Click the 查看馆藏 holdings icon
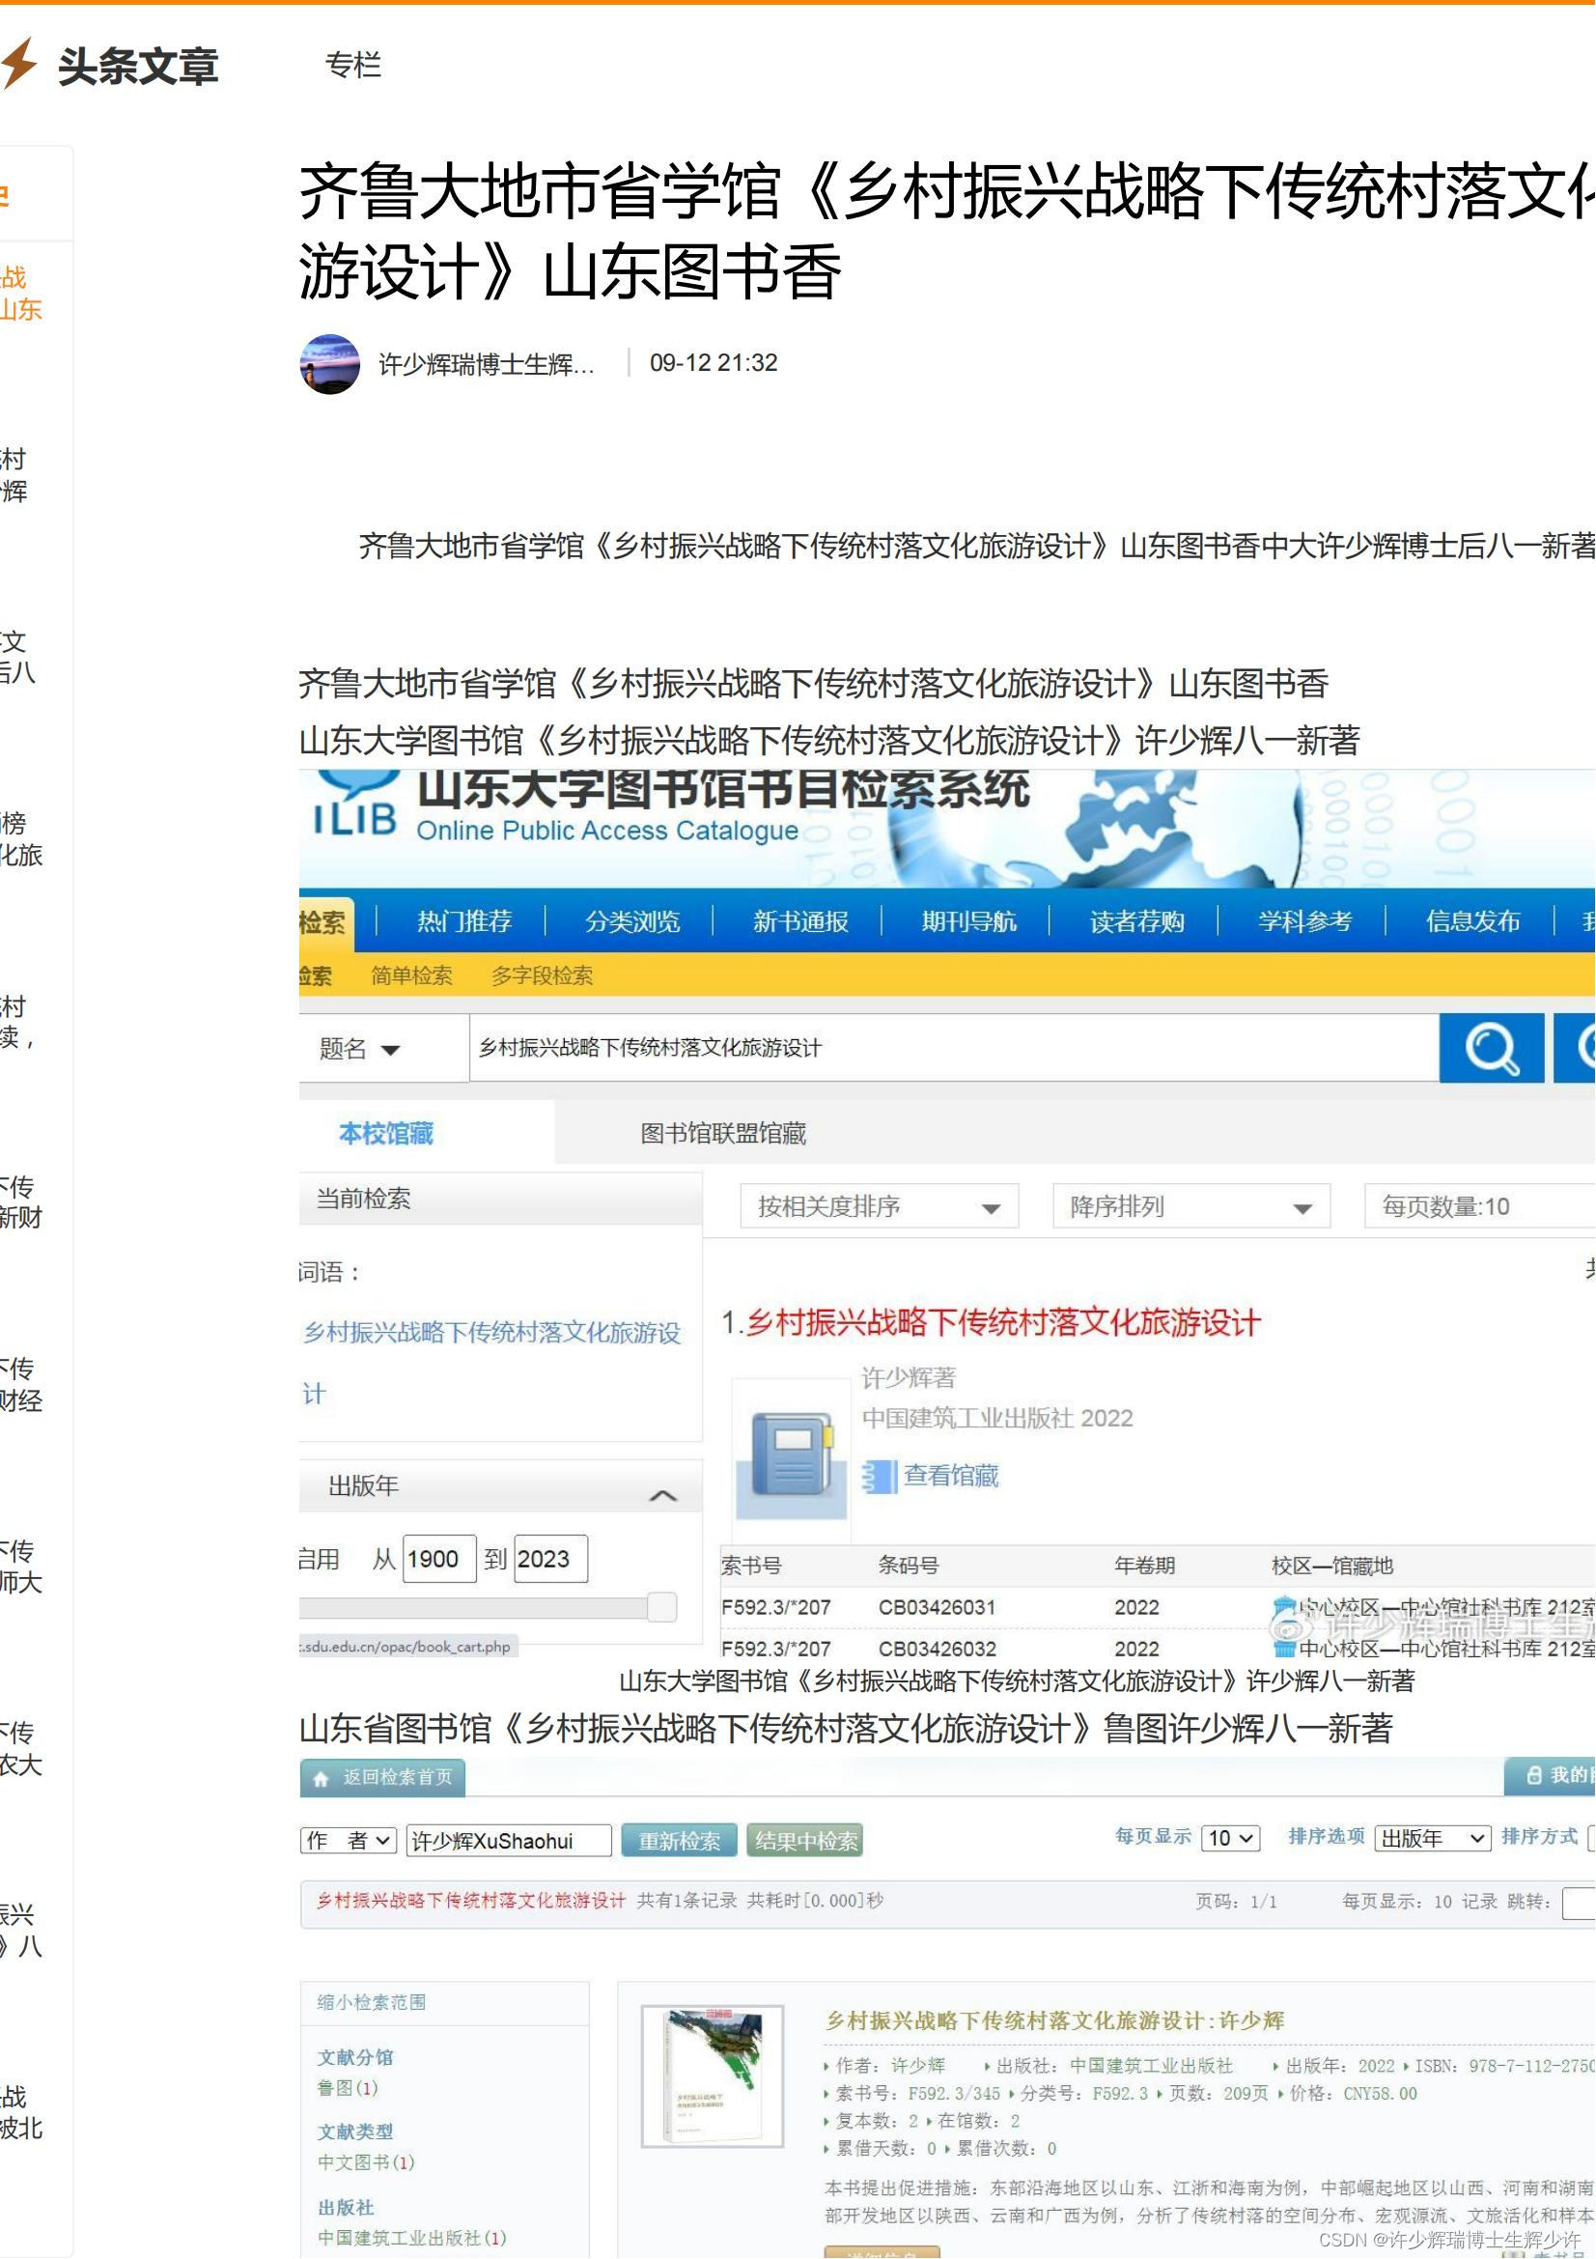Screen dimensions: 1596x2259 881,1476
